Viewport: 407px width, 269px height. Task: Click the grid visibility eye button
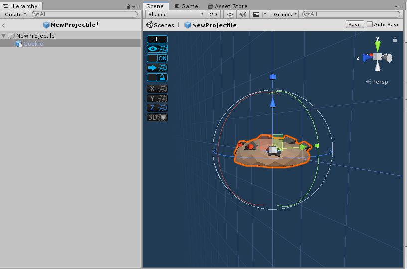(157, 49)
